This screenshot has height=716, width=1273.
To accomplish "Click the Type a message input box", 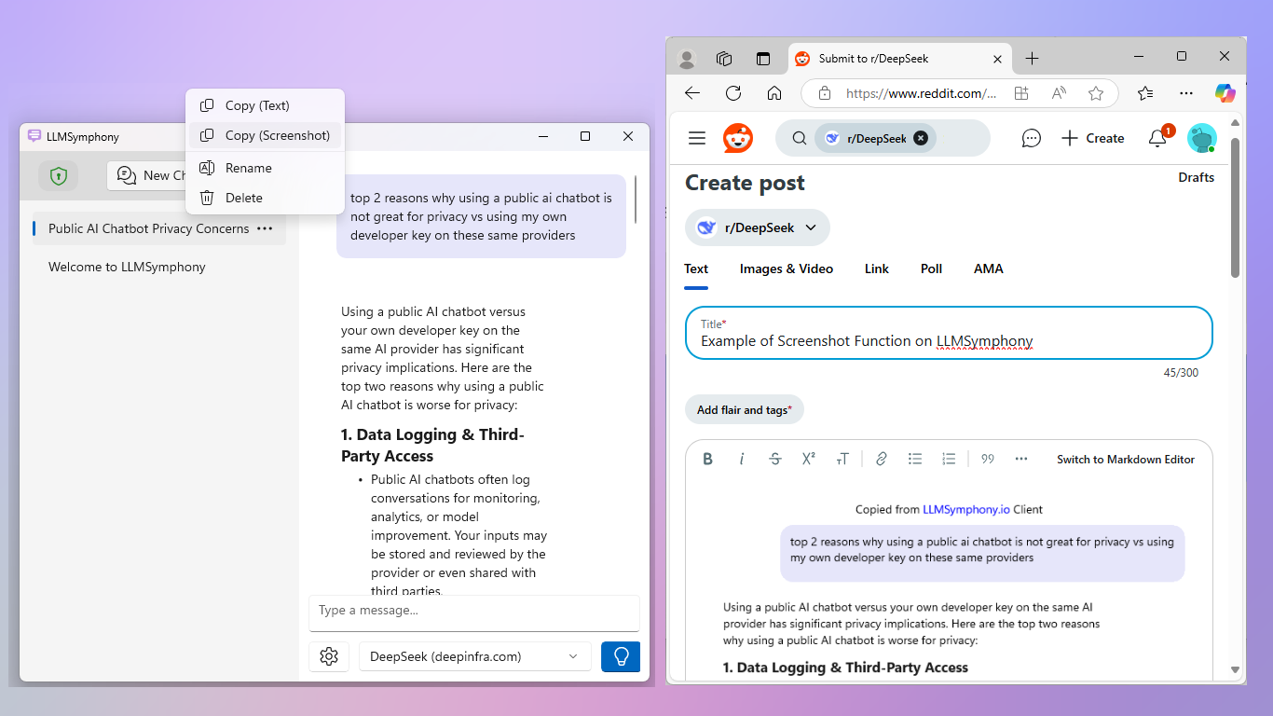I will click(474, 613).
